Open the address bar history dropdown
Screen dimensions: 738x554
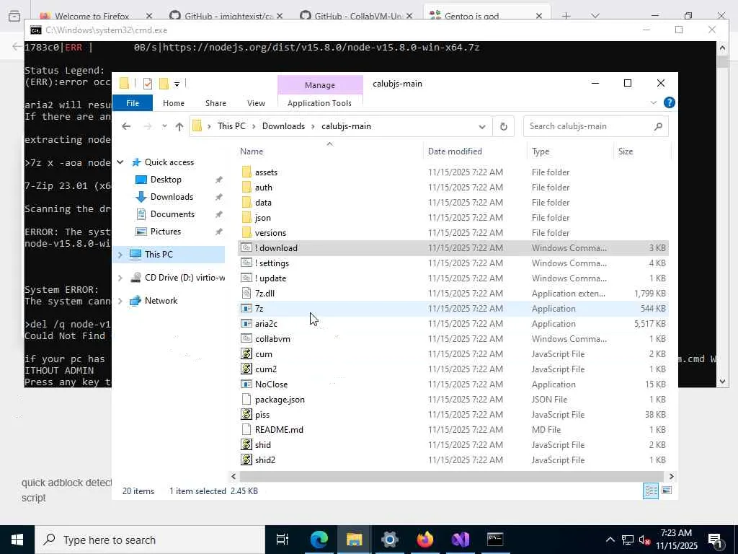[x=482, y=126]
